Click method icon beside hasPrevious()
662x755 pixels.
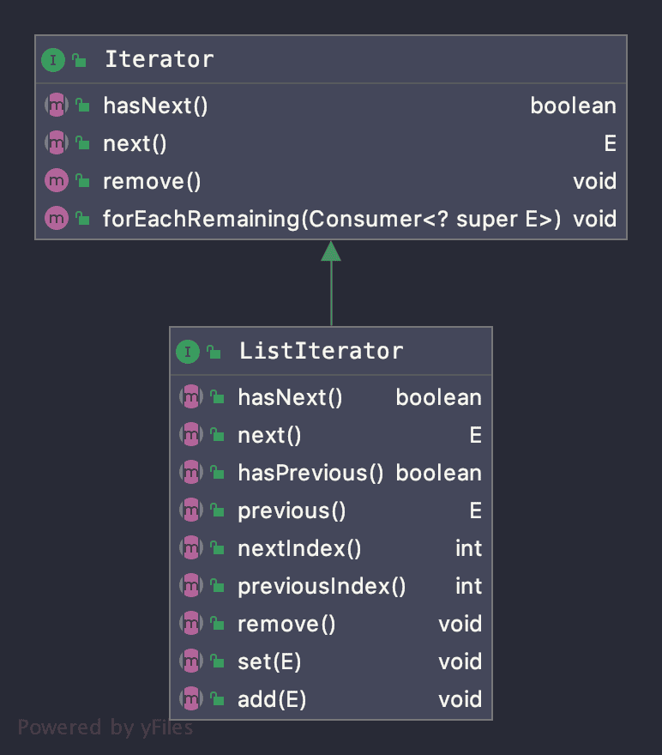pyautogui.click(x=190, y=473)
